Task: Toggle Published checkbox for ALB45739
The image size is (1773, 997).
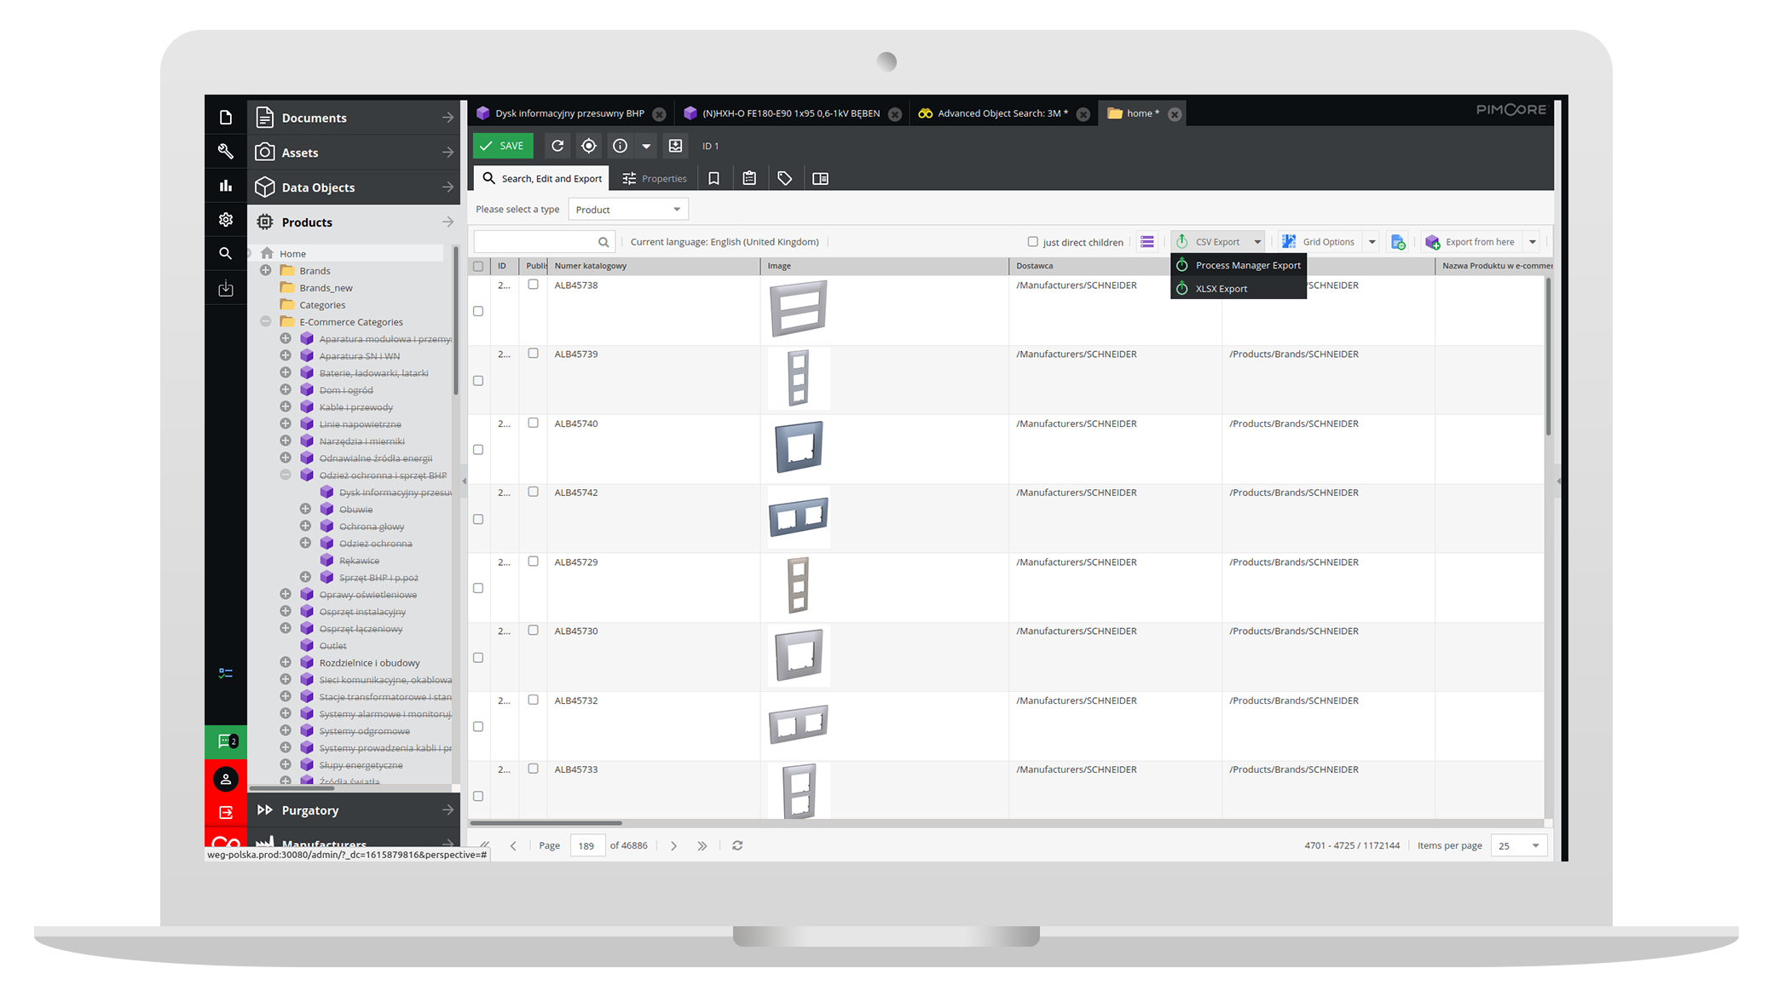Action: pyautogui.click(x=533, y=354)
